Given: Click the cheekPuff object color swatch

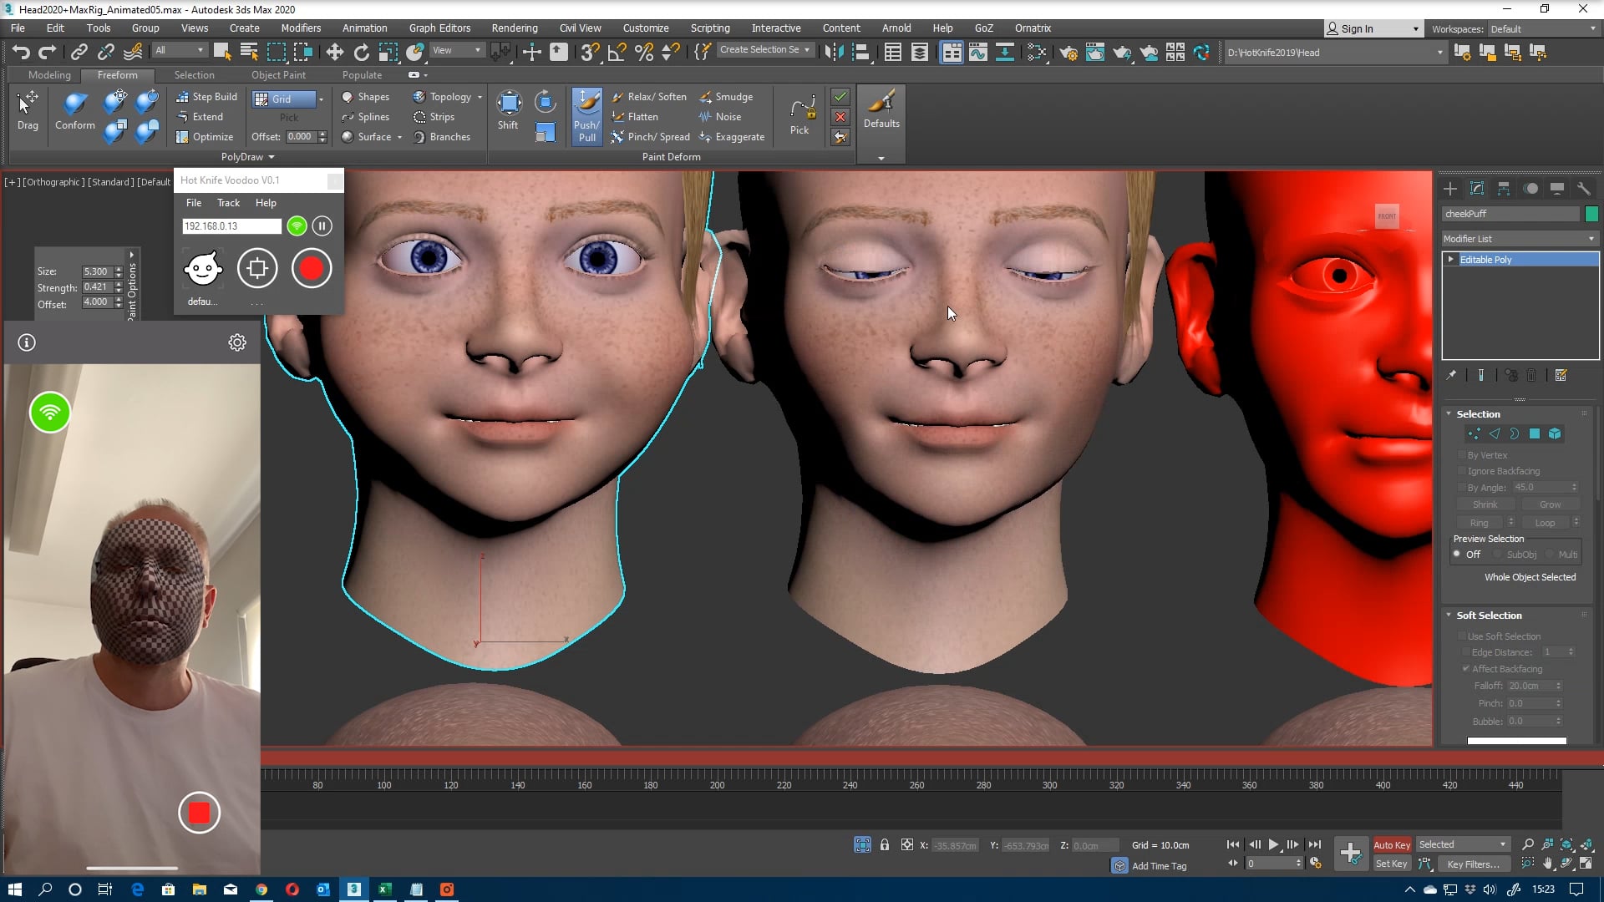Looking at the screenshot, I should click(x=1591, y=214).
